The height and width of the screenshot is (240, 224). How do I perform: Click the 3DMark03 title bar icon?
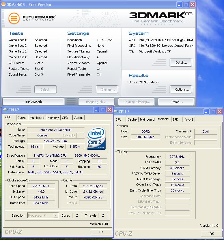tap(3, 4)
